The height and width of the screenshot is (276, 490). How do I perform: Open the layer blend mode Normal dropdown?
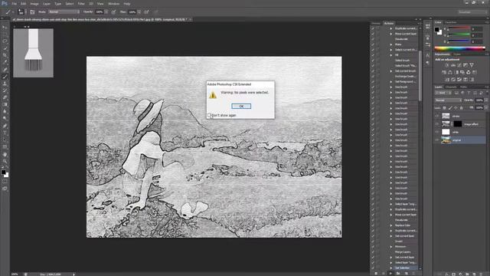tap(448, 100)
